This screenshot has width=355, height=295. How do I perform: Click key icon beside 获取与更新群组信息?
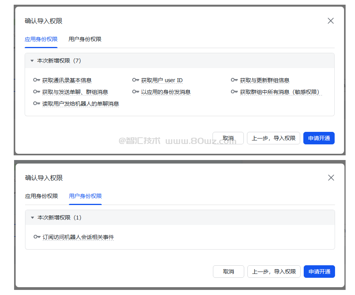234,80
